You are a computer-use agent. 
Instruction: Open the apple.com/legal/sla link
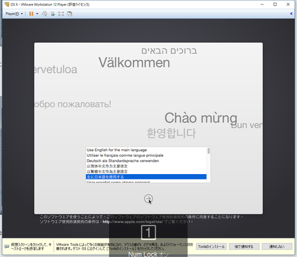tap(133, 222)
